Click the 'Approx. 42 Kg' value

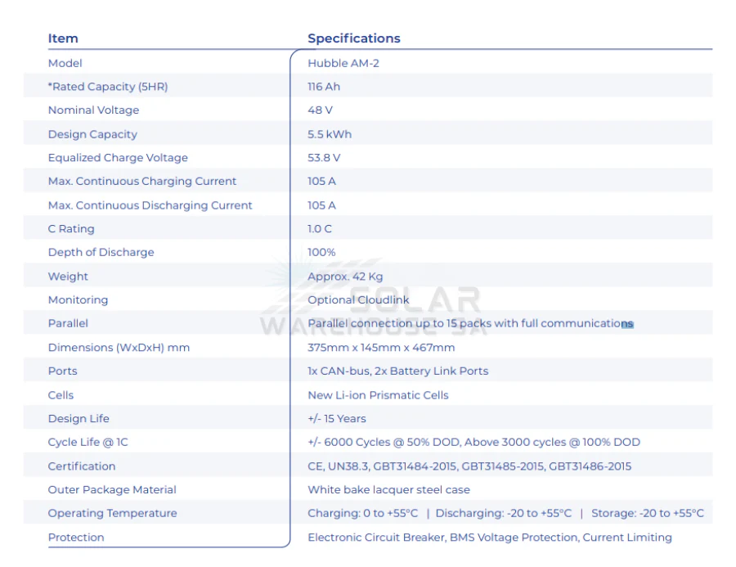(345, 277)
